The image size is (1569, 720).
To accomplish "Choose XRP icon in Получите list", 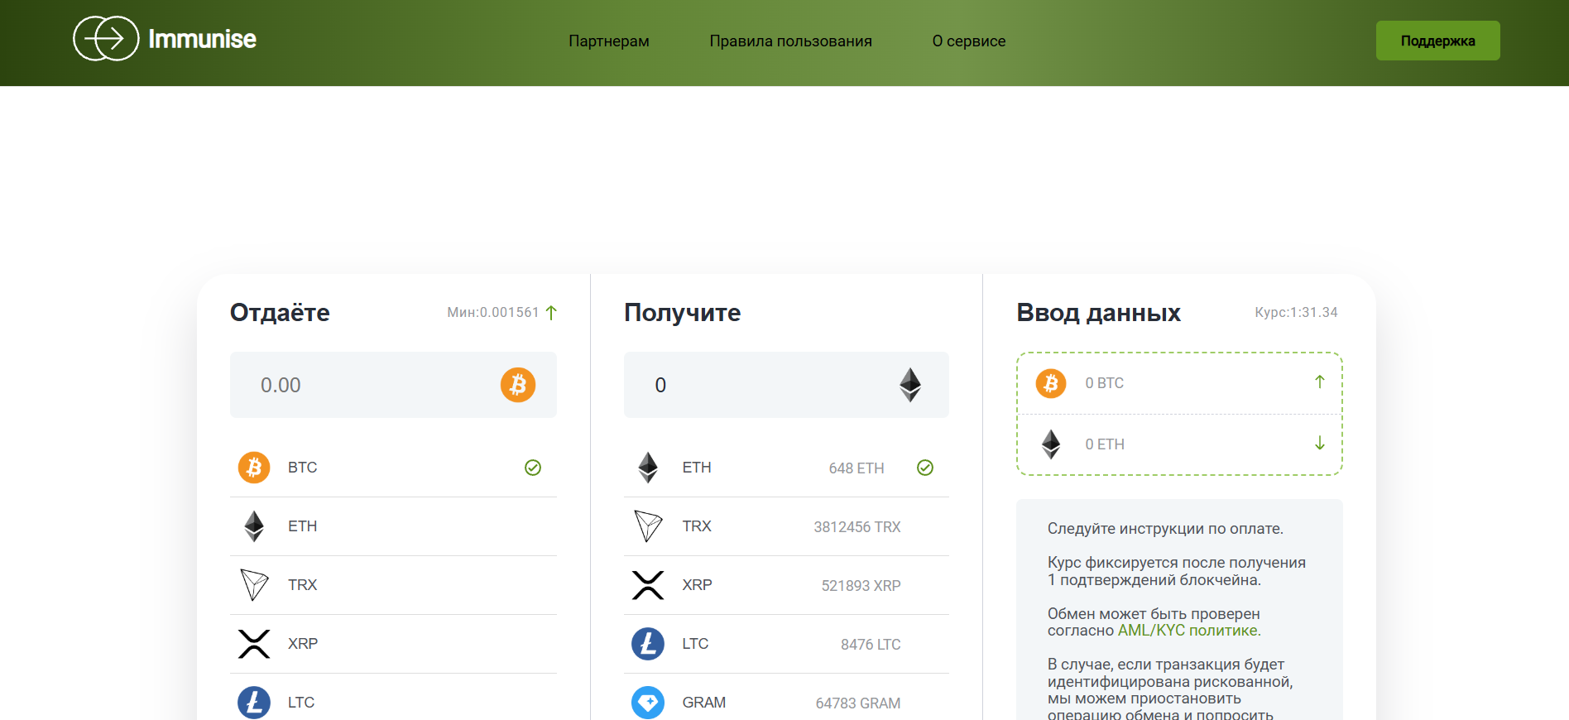I will pyautogui.click(x=648, y=585).
